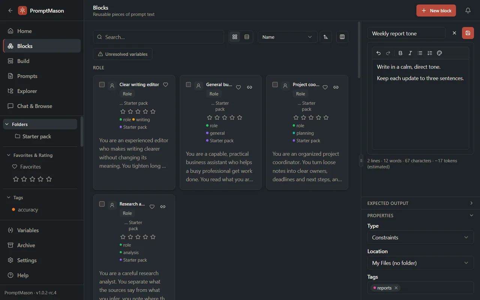This screenshot has width=480, height=300.
Task: Filter by five stars in sidebar rating
Action: pyautogui.click(x=49, y=179)
